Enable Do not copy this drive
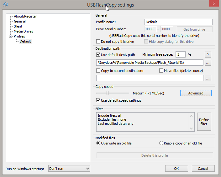 (x=98, y=42)
